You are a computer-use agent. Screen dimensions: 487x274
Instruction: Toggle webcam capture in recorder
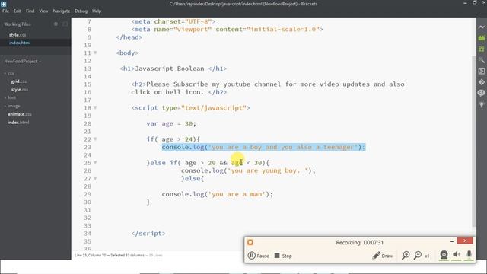click(444, 255)
